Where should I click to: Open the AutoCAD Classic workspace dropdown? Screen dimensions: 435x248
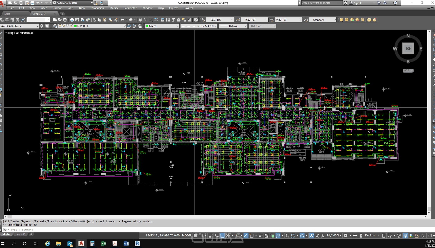20,26
